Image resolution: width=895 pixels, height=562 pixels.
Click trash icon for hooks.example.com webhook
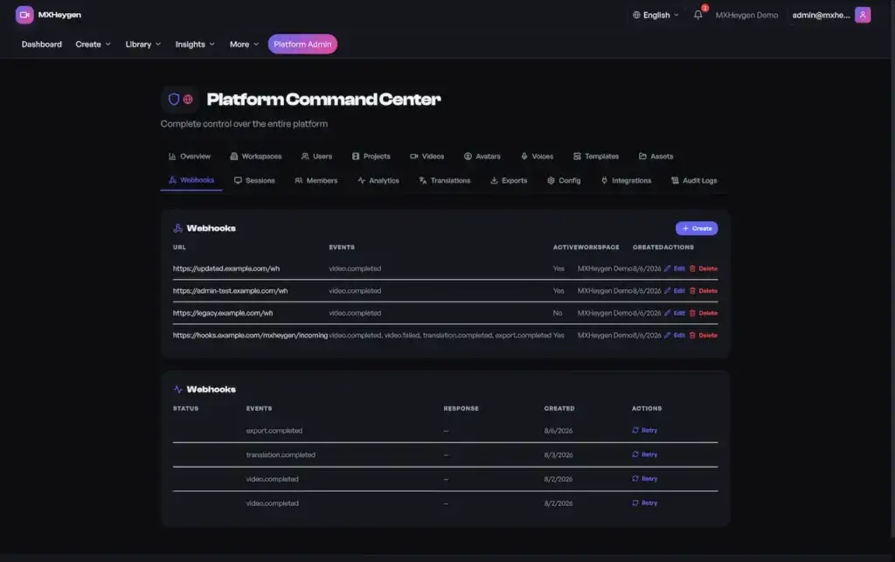coord(692,335)
